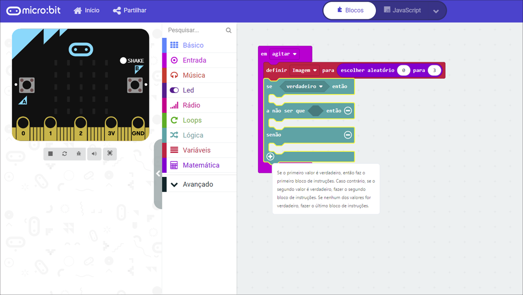Open the Imagem variable dropdown
The height and width of the screenshot is (295, 523).
click(x=304, y=70)
